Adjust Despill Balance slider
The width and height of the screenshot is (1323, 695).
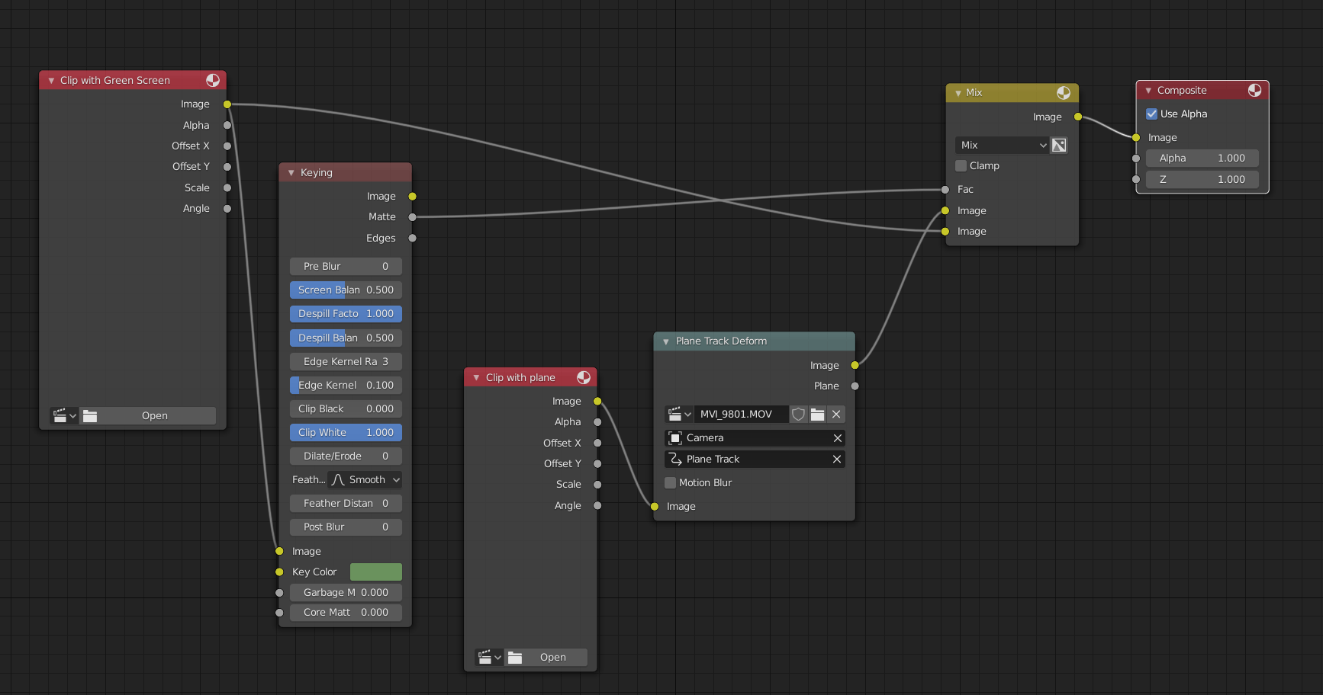tap(346, 338)
